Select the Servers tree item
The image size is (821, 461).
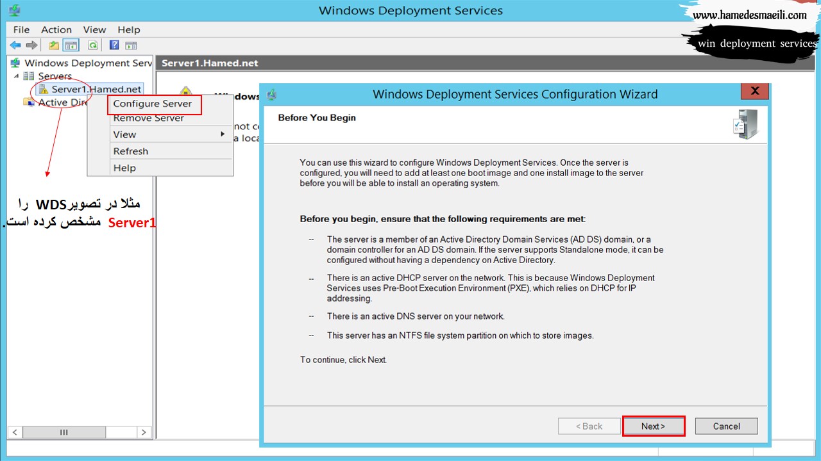[55, 76]
